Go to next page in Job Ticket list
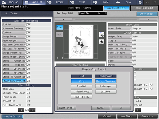Screen dimensions: 159x119 coord(32,110)
